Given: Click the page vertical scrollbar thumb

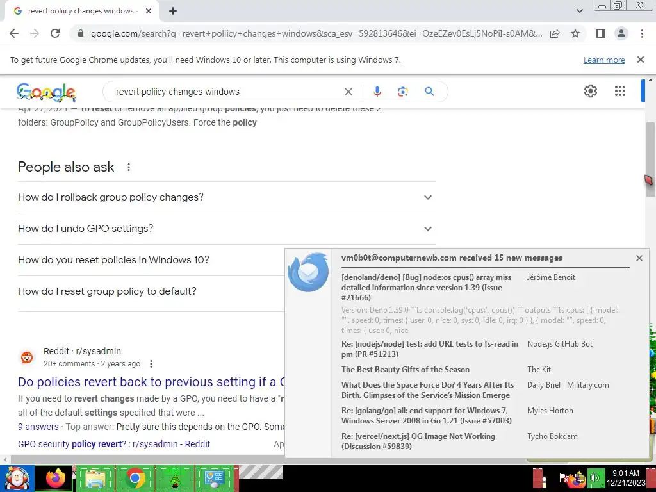Looking at the screenshot, I should click(x=650, y=161).
